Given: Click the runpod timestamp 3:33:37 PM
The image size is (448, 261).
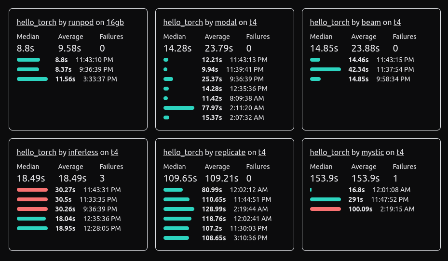Looking at the screenshot, I should (x=100, y=79).
